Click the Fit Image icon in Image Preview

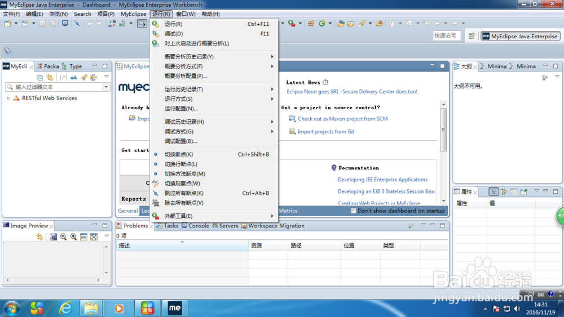(x=94, y=236)
